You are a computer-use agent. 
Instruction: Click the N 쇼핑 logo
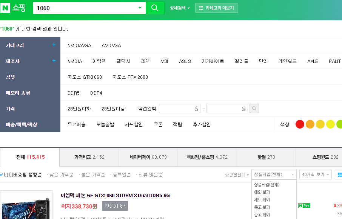pyautogui.click(x=14, y=8)
